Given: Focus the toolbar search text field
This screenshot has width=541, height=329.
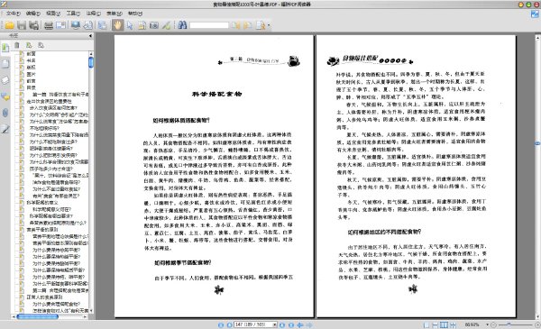Looking at the screenshot, I should (x=209, y=25).
